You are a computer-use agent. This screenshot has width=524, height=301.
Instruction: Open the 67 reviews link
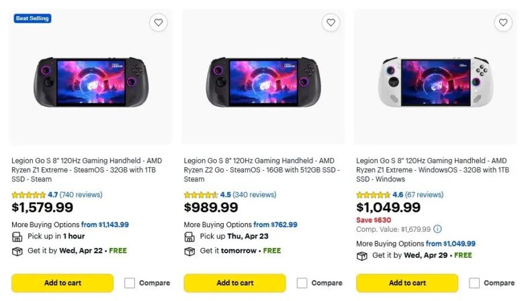coord(424,195)
